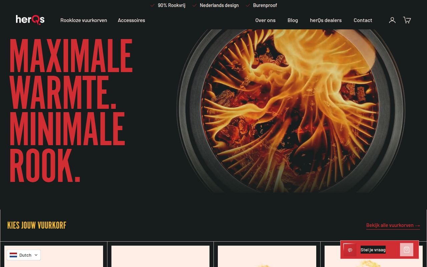Click the 'Burenproof' text
427x267 pixels.
265,5
